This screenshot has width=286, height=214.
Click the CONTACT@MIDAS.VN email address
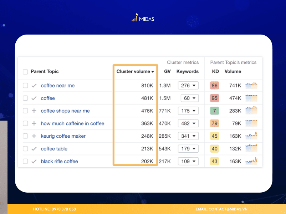[x=228, y=209]
